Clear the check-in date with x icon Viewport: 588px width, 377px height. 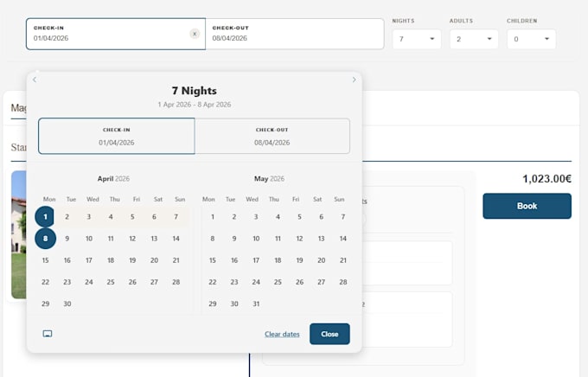[195, 34]
